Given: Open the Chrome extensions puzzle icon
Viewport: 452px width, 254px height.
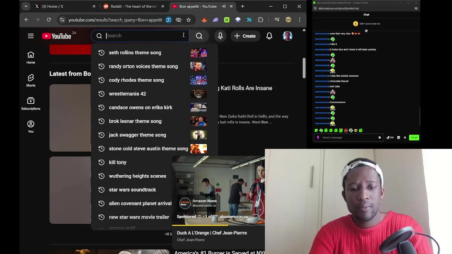Looking at the screenshot, I should (x=261, y=20).
